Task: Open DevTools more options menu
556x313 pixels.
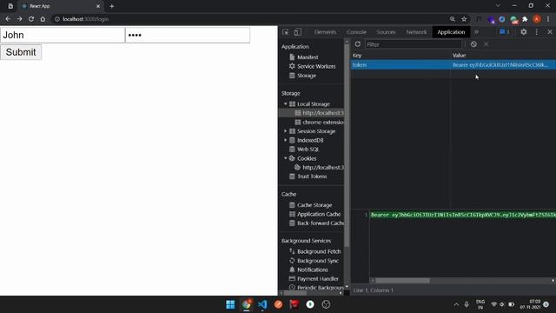Action: [x=537, y=32]
